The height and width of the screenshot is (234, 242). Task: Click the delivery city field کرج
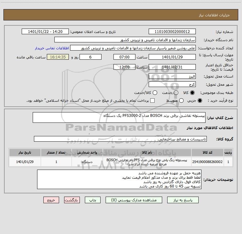[x=172, y=84]
